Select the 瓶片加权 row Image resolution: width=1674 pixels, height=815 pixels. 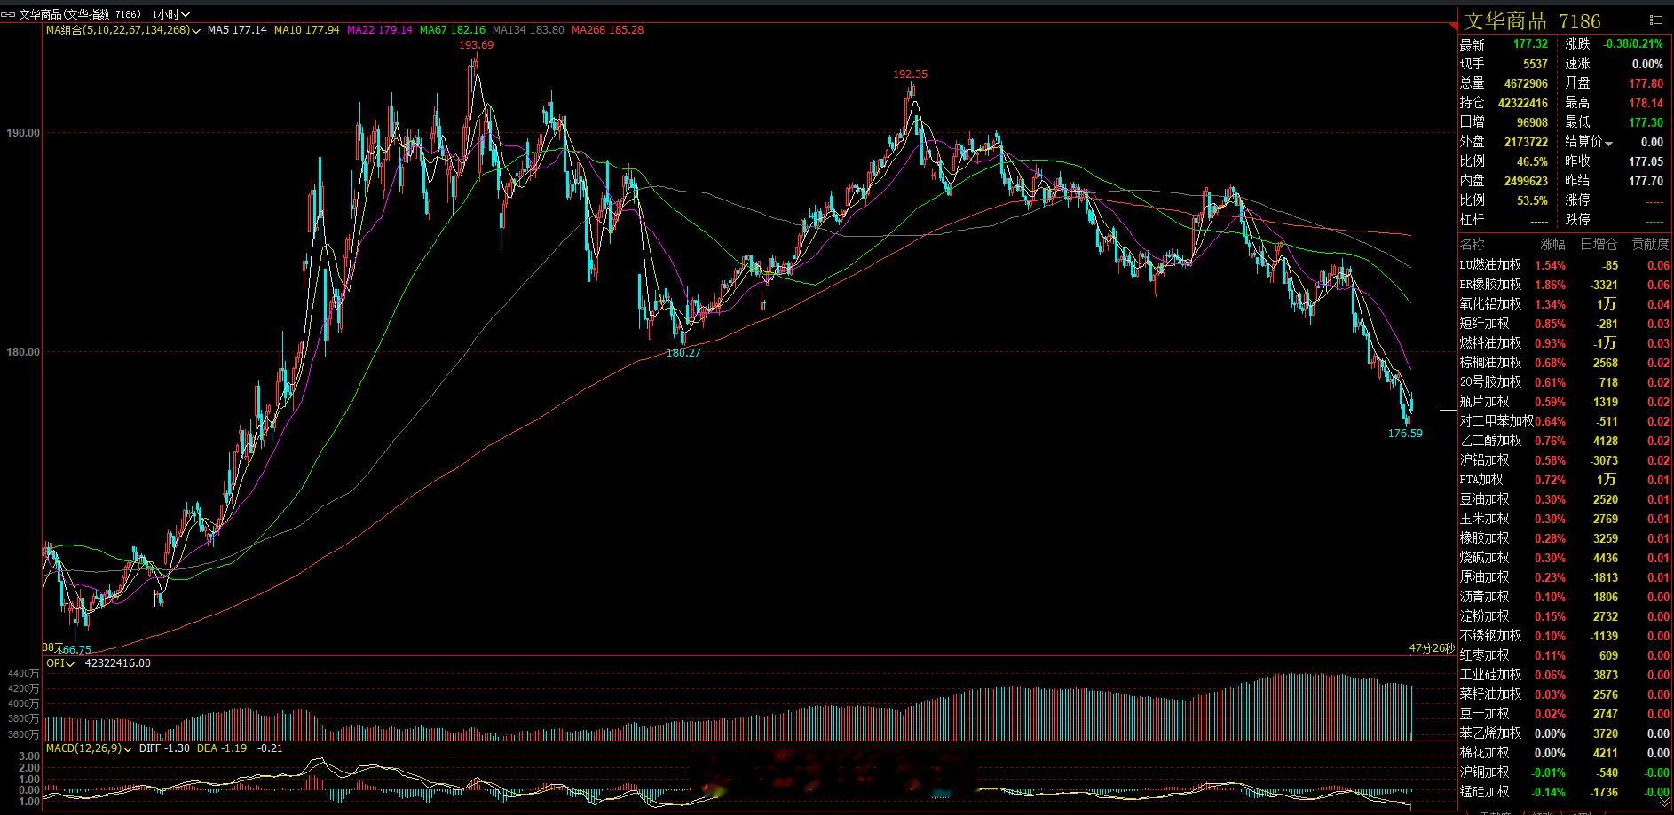click(x=1565, y=402)
